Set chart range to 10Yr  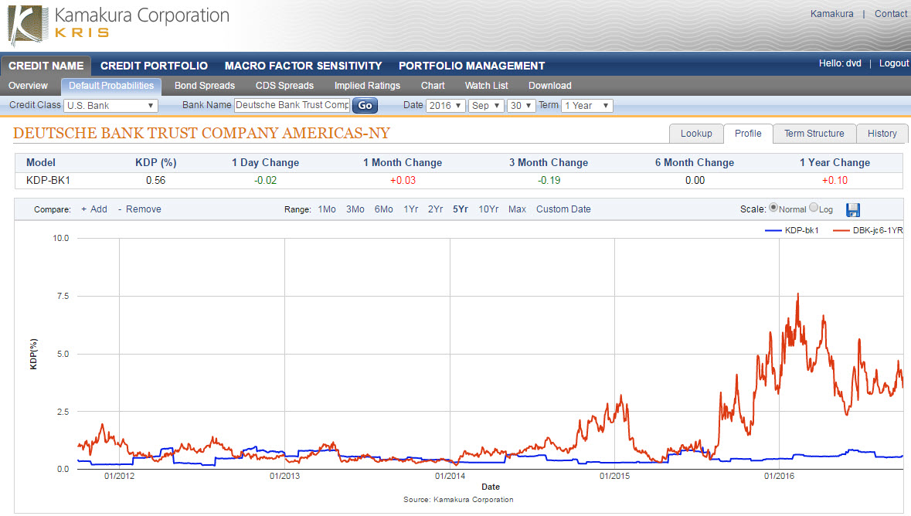[488, 209]
